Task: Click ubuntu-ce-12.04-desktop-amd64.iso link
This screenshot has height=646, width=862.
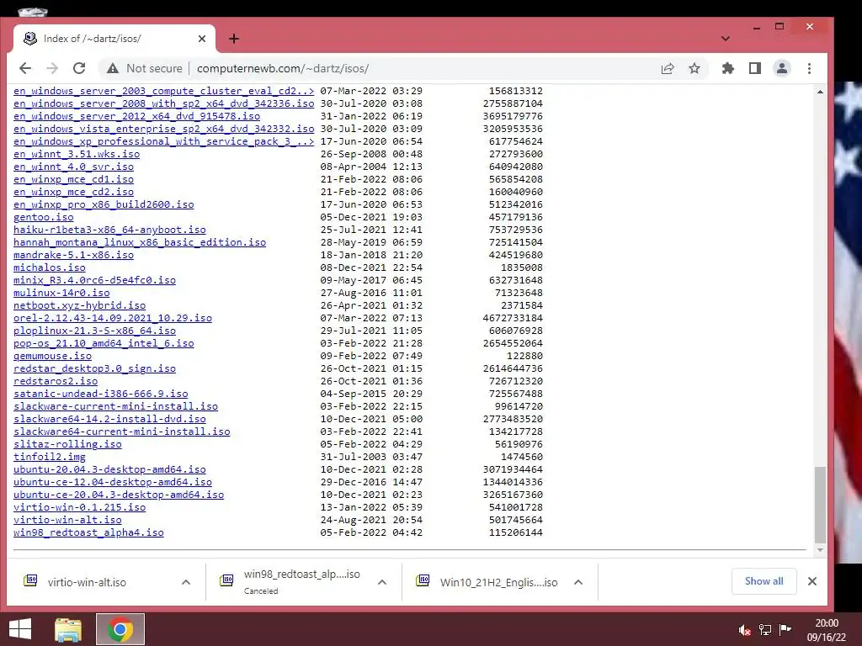Action: pyautogui.click(x=113, y=482)
